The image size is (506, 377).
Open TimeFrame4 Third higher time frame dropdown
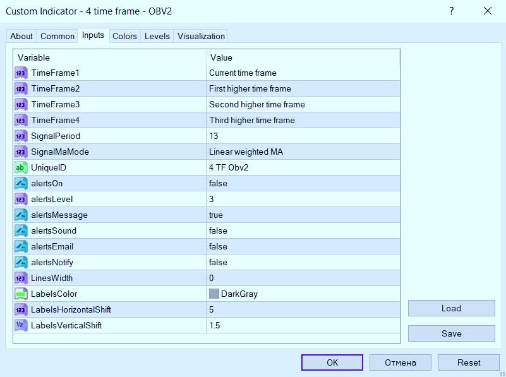303,120
